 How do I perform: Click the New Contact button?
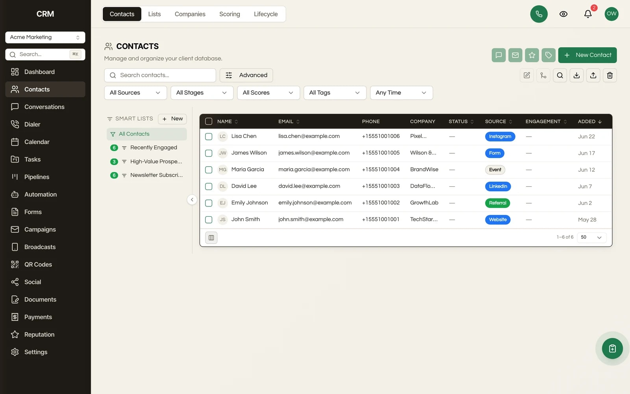[587, 55]
